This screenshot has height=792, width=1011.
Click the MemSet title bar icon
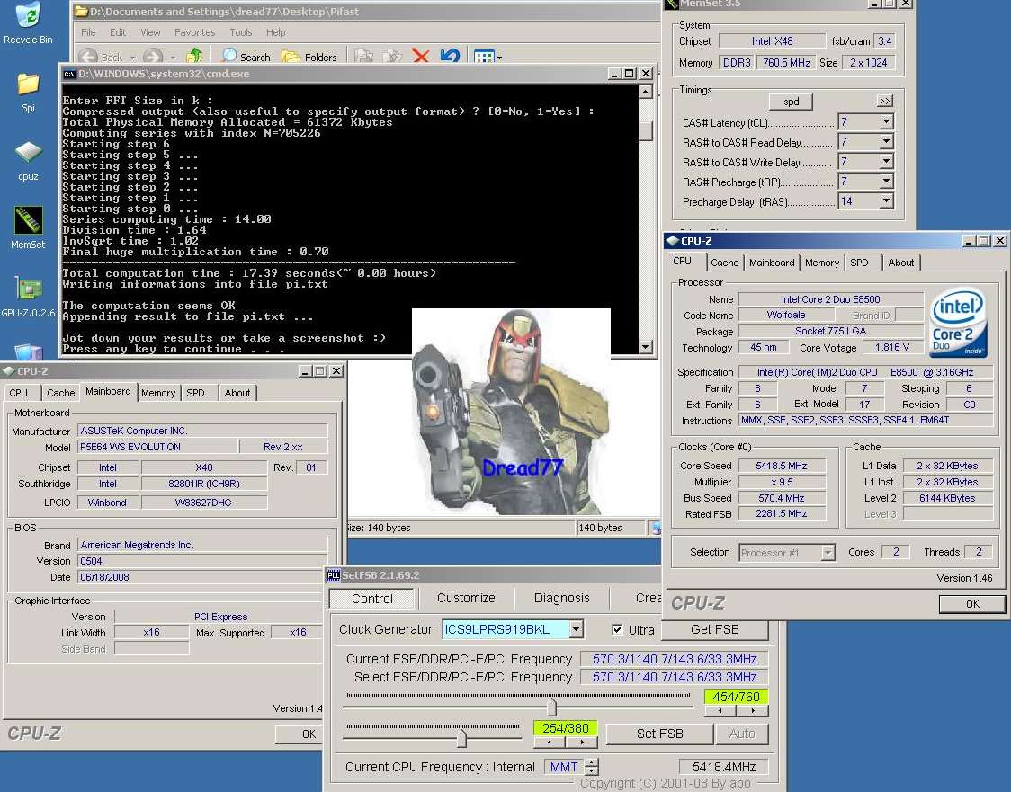671,4
